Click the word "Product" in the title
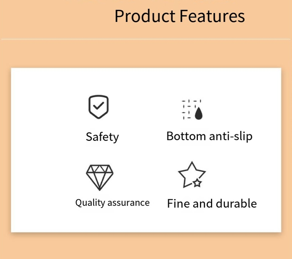The width and height of the screenshot is (292, 259). 145,16
